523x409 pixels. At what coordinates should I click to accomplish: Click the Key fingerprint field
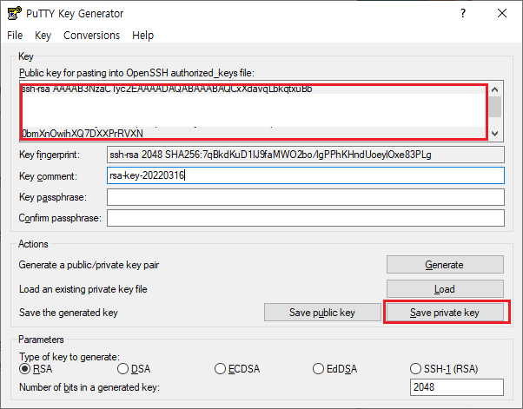306,155
